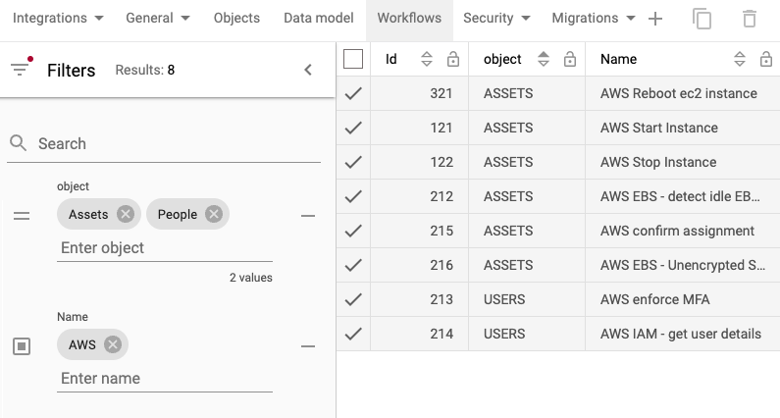780x418 pixels.
Task: Open AWS enforce MFA workflow
Action: pyautogui.click(x=654, y=299)
